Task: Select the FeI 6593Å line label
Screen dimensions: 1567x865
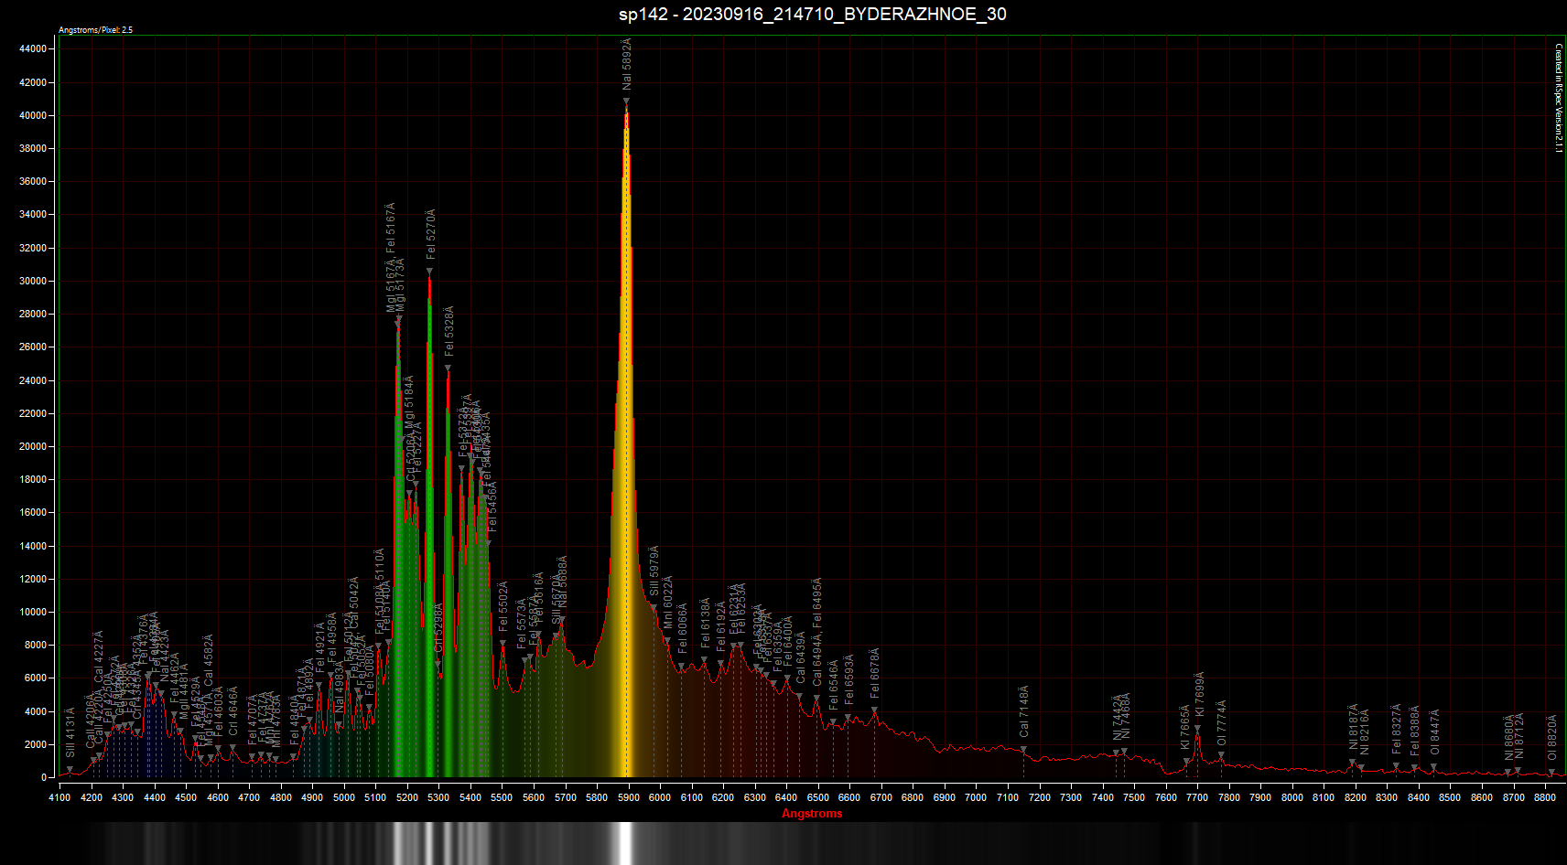Action: click(x=849, y=678)
